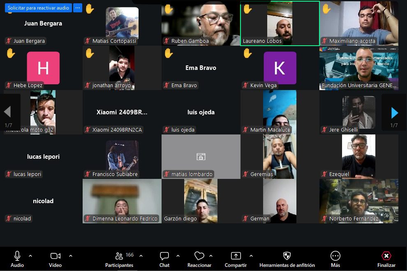407x271 pixels.
Task: Toggle camera with the Vídeo button
Action: pyautogui.click(x=55, y=256)
